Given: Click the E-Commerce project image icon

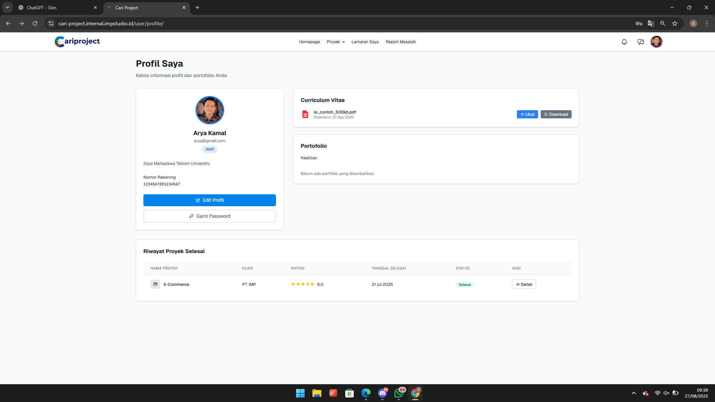Looking at the screenshot, I should click(x=155, y=284).
